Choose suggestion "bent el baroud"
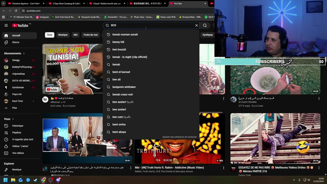The image size is (327, 184). coord(151,72)
